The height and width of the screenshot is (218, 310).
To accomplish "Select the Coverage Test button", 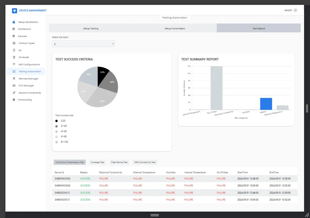I will [x=97, y=162].
